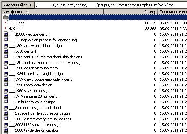Click the parent directory folder icon
The image size is (187, 134).
(x=6, y=17)
